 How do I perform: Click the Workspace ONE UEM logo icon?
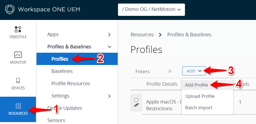(10, 9)
